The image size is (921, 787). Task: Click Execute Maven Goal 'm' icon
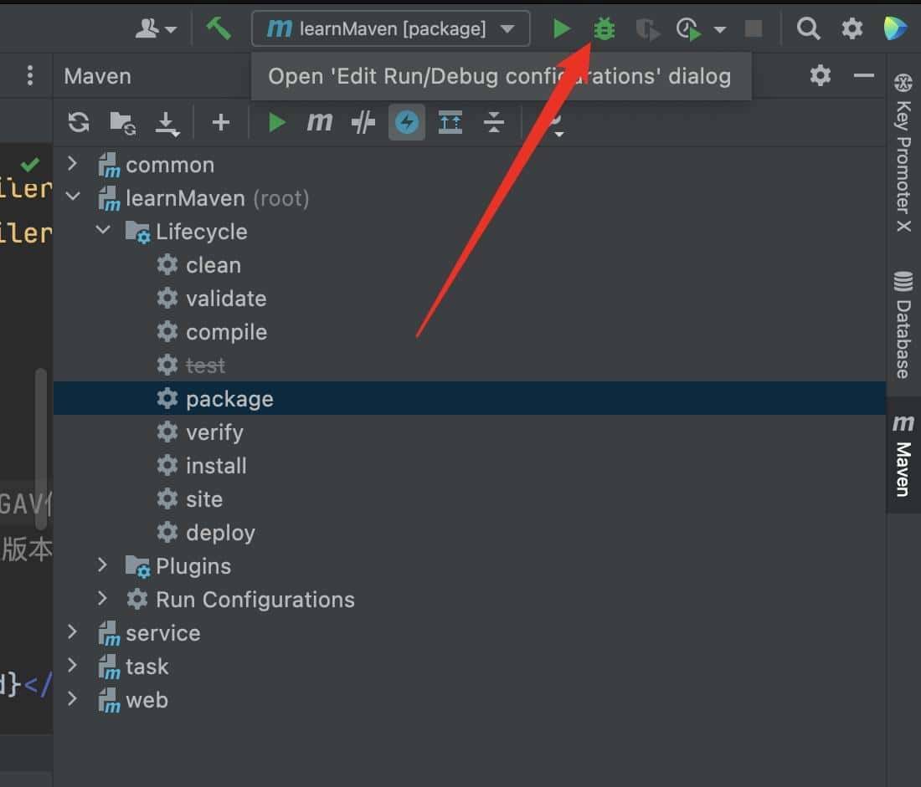tap(319, 123)
